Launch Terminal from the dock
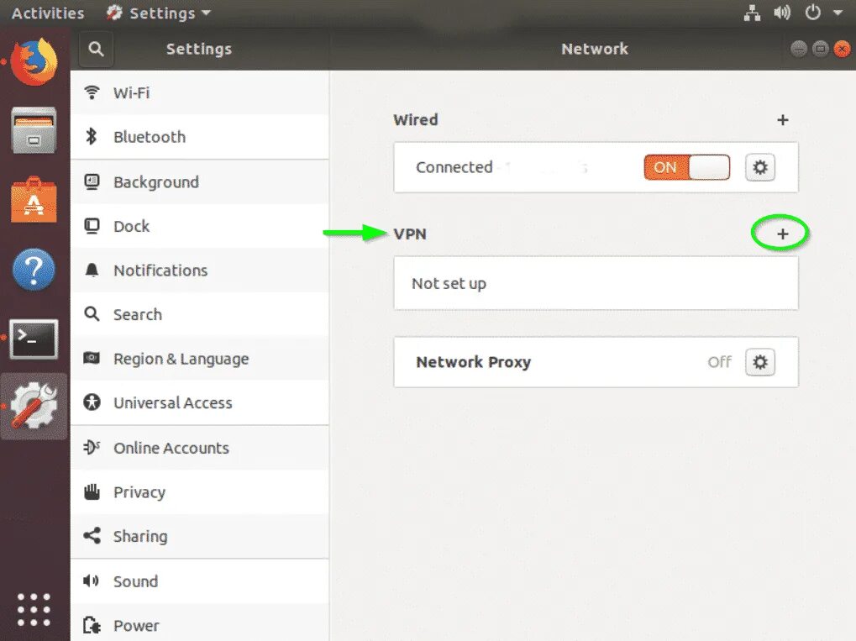The height and width of the screenshot is (641, 856). pyautogui.click(x=34, y=339)
